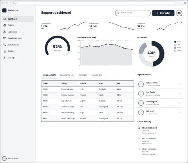Click the #8836 escalated activity entry

click(149, 130)
